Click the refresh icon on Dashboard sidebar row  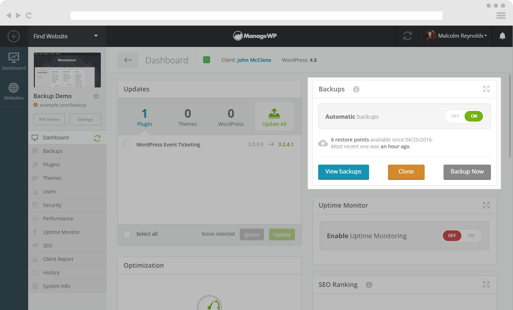(x=97, y=138)
